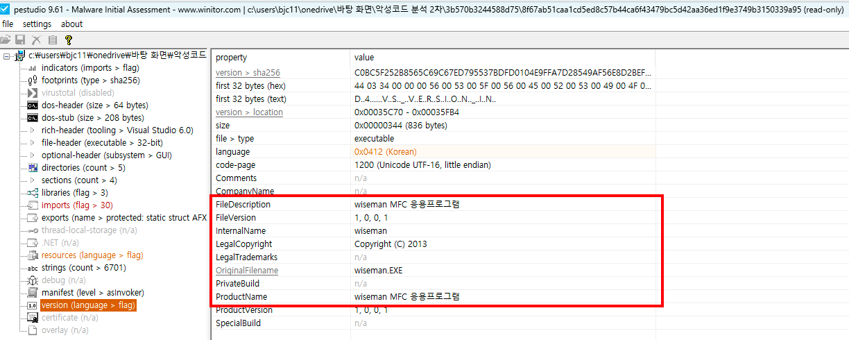Screen dimensions: 849x340
Task: Collapse the root file tree node
Action: pos(7,56)
